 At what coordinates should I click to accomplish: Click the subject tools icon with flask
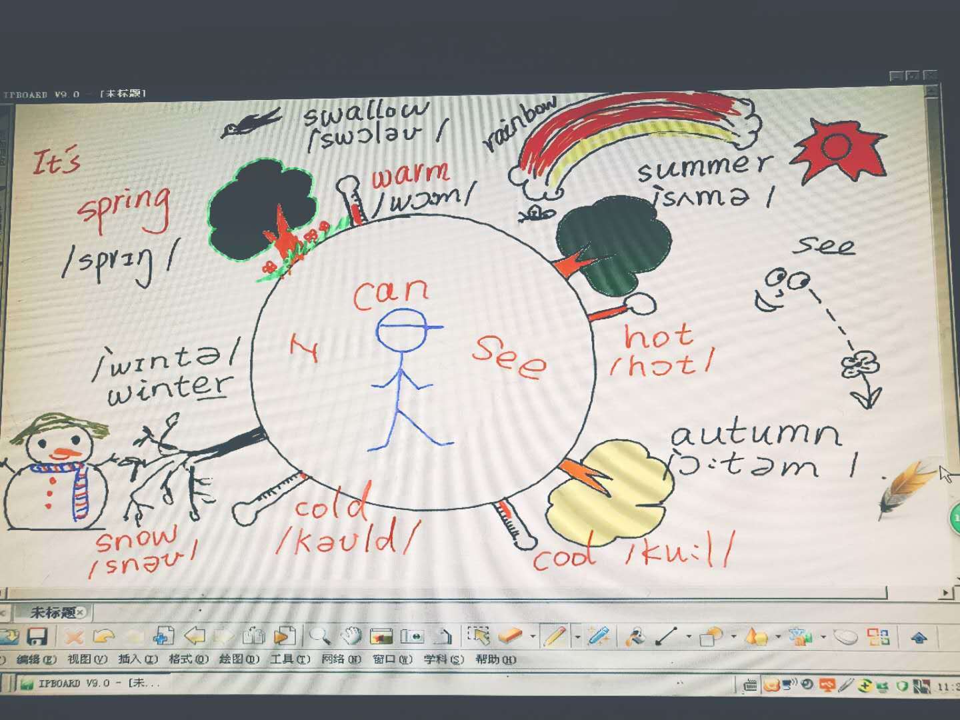tap(799, 637)
